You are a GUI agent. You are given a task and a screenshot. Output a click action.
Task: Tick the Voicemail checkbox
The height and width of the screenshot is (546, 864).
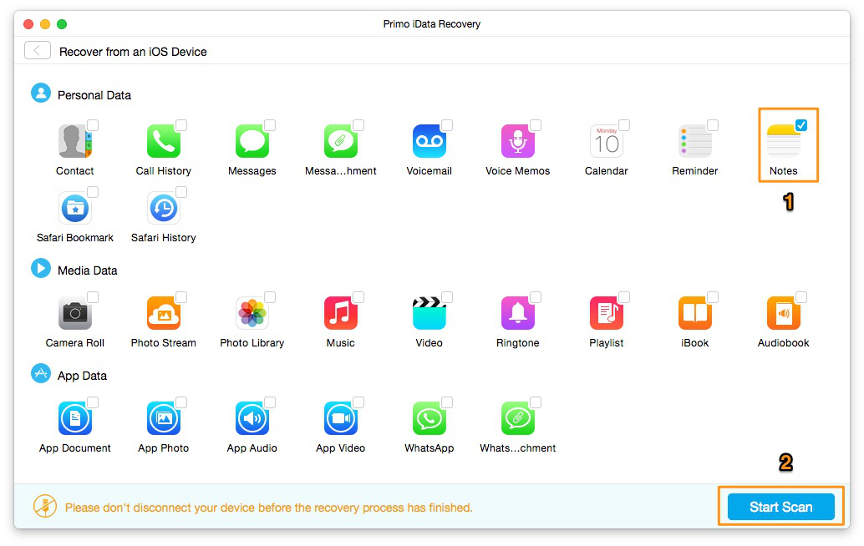pos(447,125)
